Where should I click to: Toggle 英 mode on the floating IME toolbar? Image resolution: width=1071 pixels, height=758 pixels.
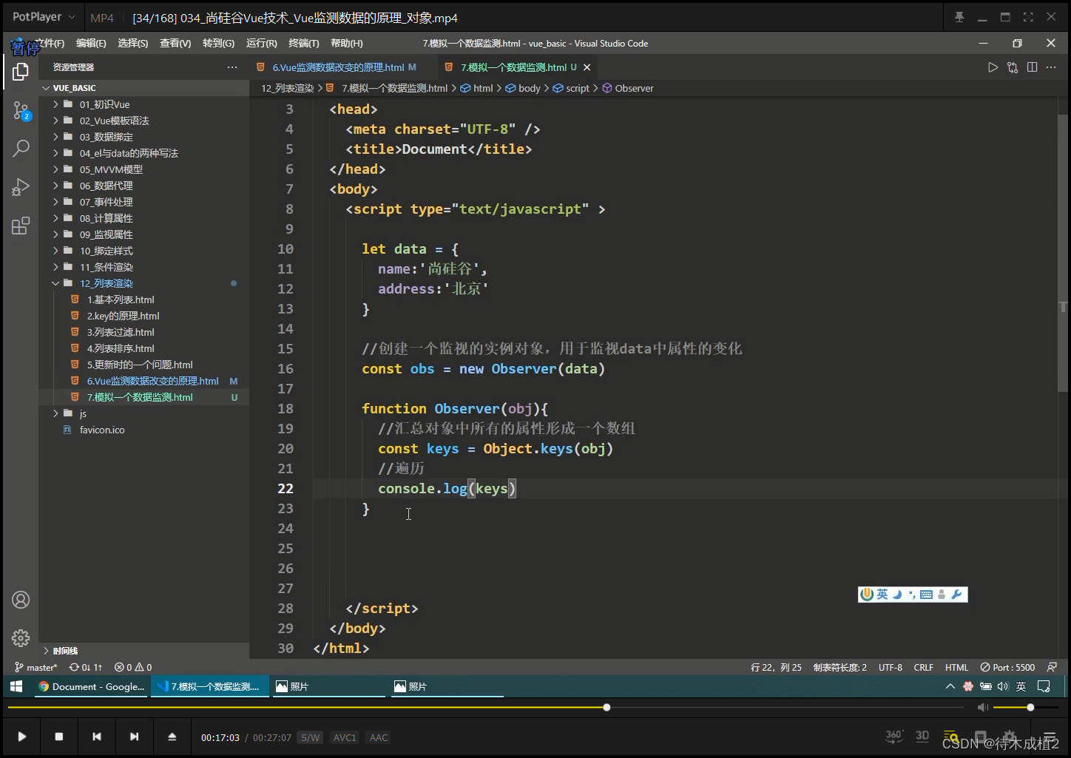(882, 595)
